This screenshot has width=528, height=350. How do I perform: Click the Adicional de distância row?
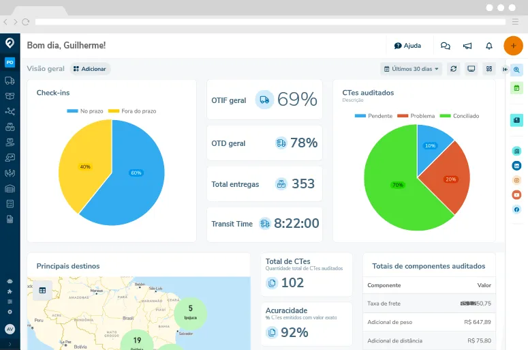pos(429,340)
